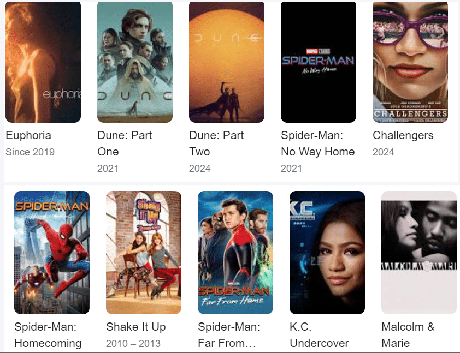
Task: Click the Challengers title text
Action: point(403,135)
